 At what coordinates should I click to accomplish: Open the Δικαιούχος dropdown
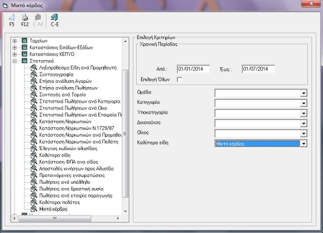[x=304, y=123]
